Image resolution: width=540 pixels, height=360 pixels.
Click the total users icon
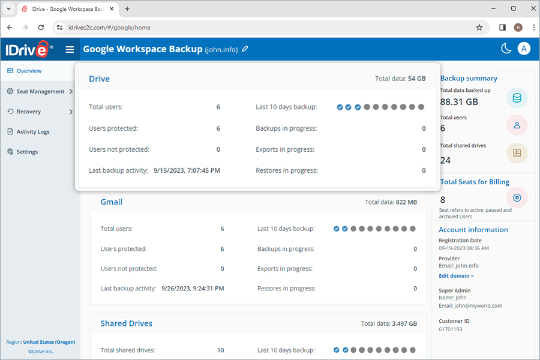click(x=517, y=125)
